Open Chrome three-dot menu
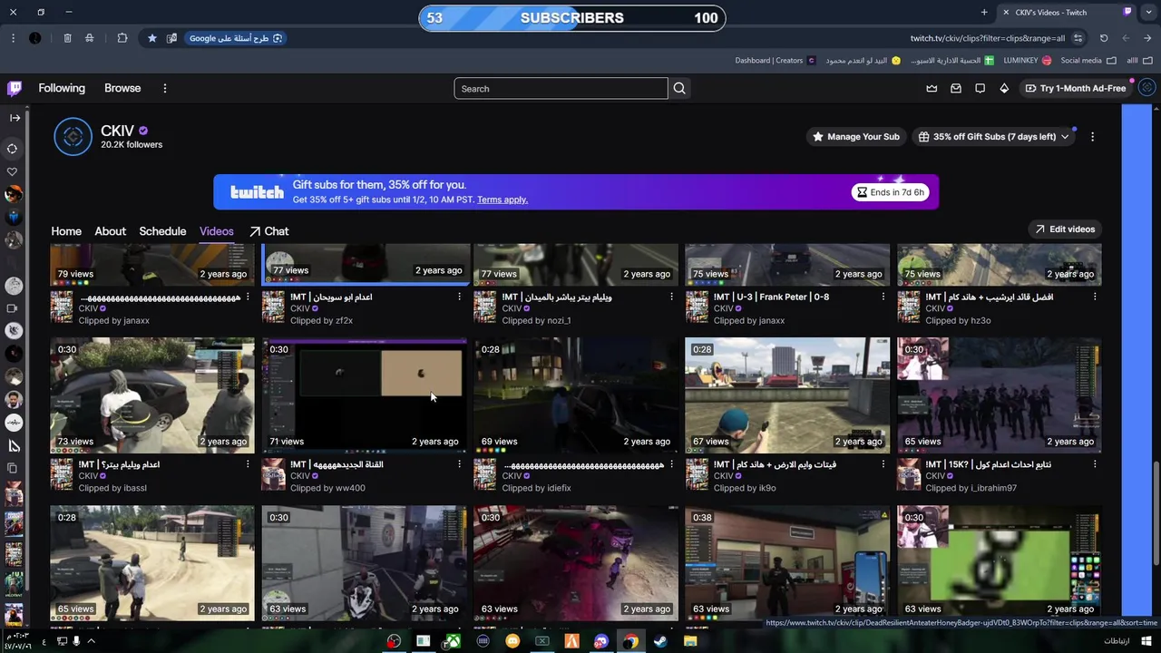The image size is (1161, 653). click(13, 38)
